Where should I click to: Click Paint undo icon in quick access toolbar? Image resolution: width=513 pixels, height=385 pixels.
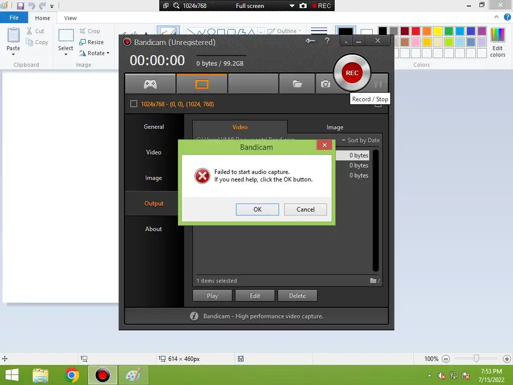(x=32, y=6)
